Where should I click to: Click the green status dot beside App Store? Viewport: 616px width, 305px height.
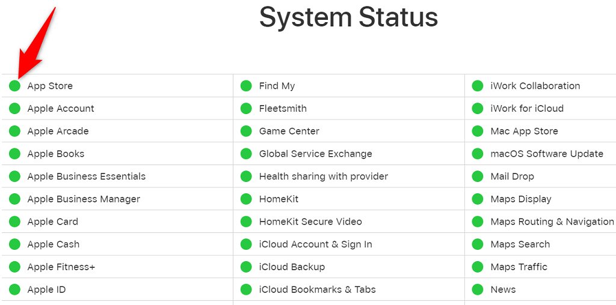point(14,86)
